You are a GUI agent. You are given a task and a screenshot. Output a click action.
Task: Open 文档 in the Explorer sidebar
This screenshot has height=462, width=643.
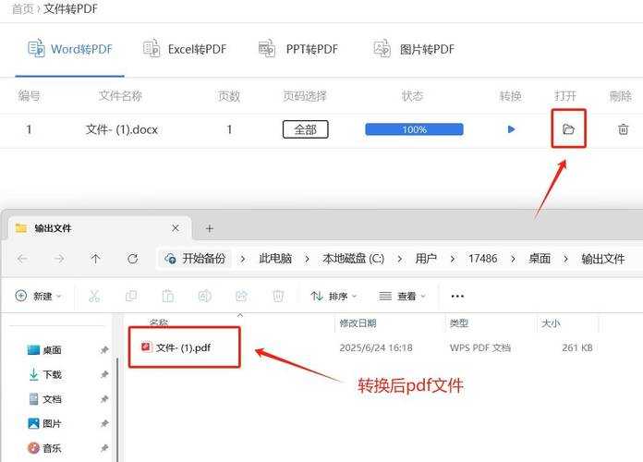pos(44,399)
